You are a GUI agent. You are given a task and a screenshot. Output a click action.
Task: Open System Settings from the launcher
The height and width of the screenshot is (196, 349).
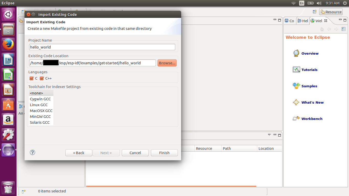(x=8, y=135)
